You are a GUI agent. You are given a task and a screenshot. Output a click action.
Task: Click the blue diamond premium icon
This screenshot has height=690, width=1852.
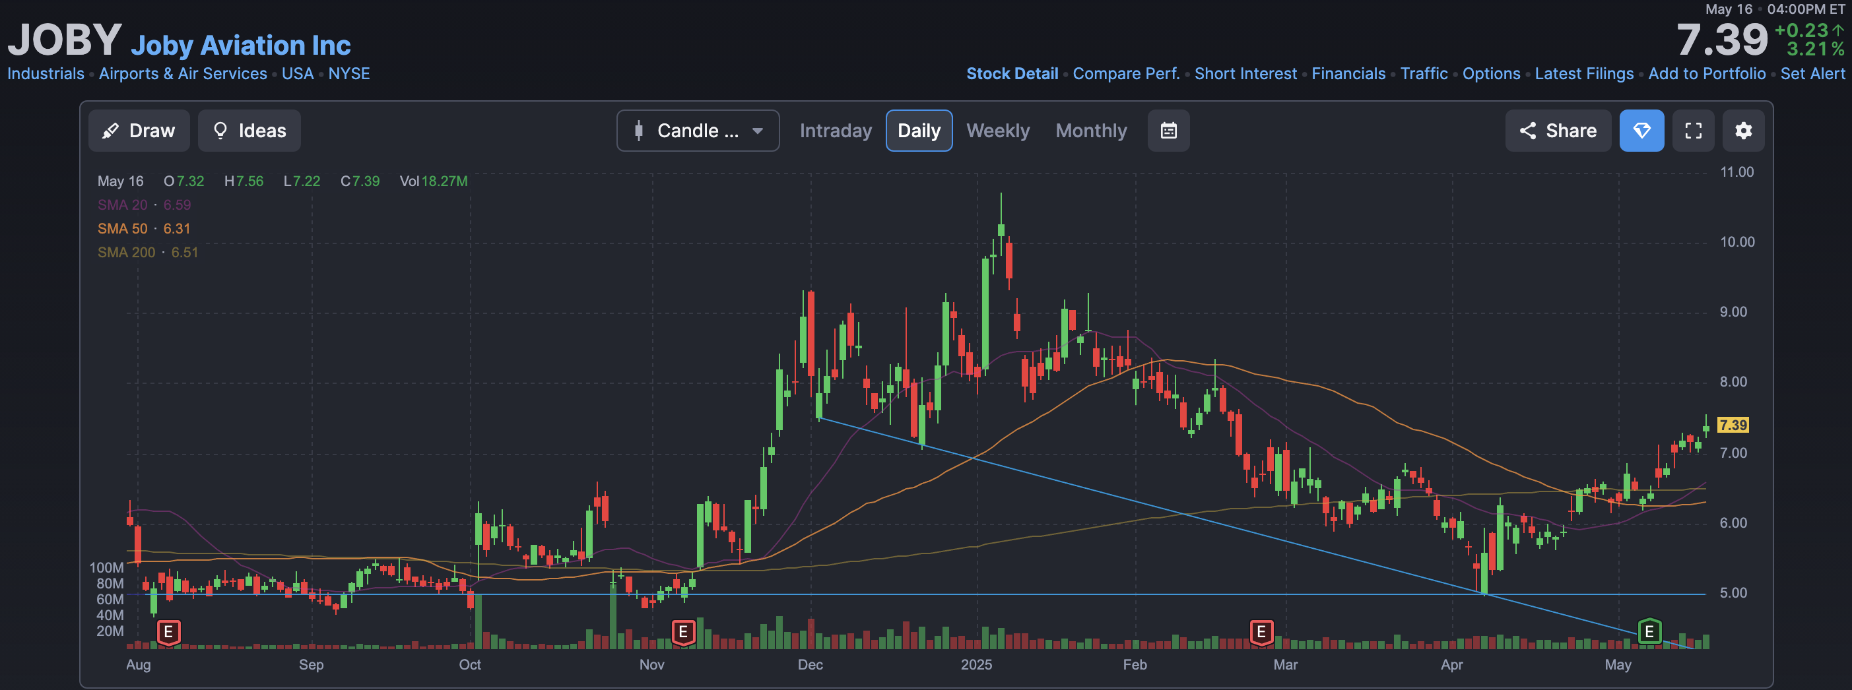[1641, 131]
